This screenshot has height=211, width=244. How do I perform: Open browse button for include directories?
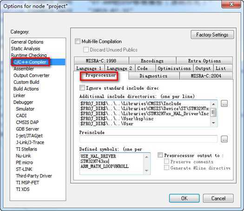224,104
